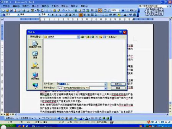Open the Font (宋体) dropdown
Viewport: 172px width, 129px height.
point(39,15)
